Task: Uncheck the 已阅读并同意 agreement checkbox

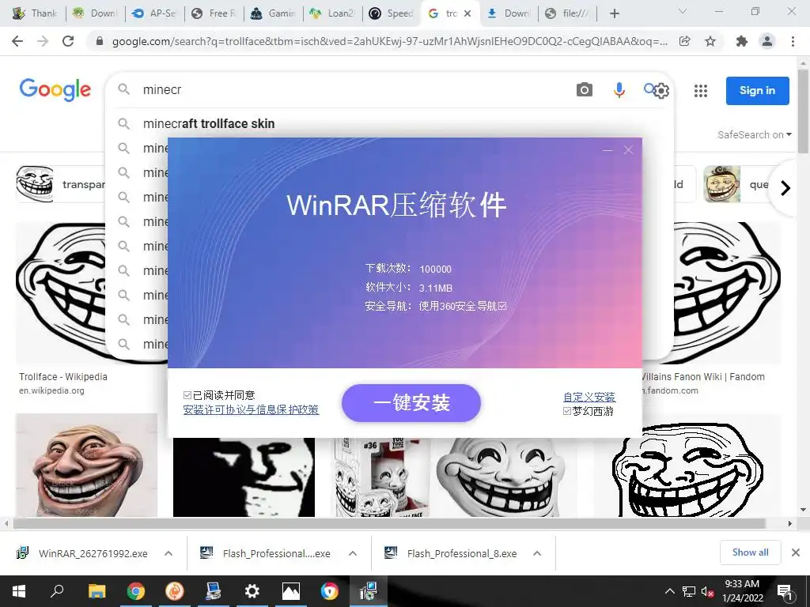Action: pyautogui.click(x=187, y=395)
